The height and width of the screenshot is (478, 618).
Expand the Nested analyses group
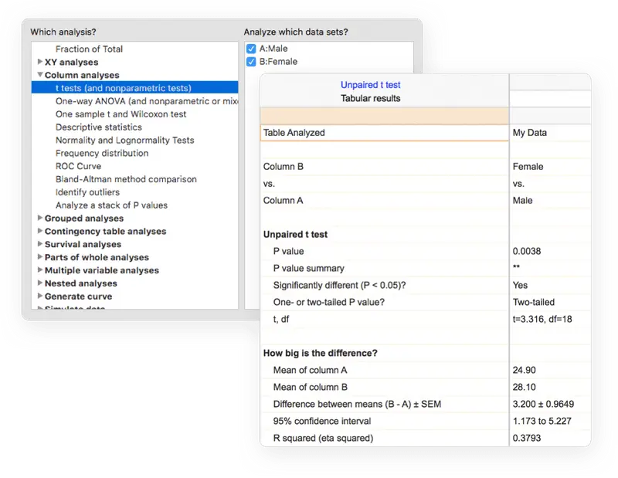tap(40, 283)
